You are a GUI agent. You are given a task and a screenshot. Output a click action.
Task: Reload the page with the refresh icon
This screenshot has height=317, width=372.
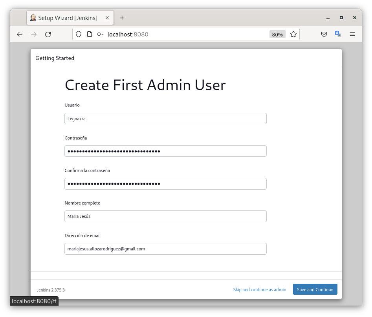pyautogui.click(x=48, y=34)
